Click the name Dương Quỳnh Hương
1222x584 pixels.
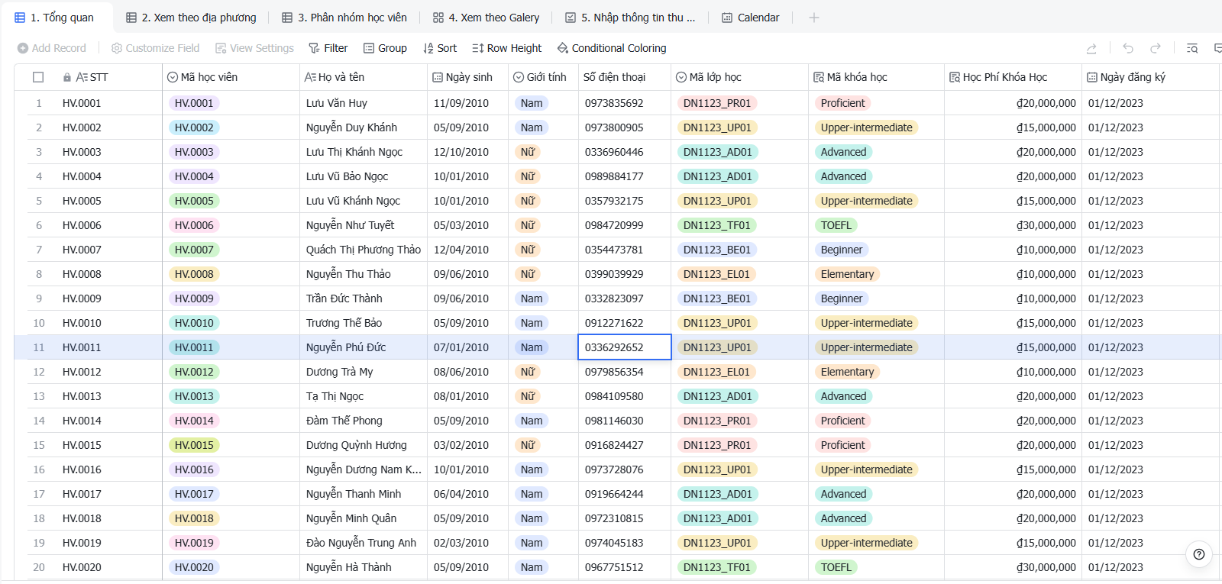(357, 445)
